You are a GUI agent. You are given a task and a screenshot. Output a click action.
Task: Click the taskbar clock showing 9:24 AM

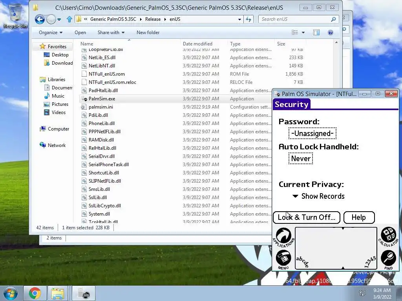[382, 290]
